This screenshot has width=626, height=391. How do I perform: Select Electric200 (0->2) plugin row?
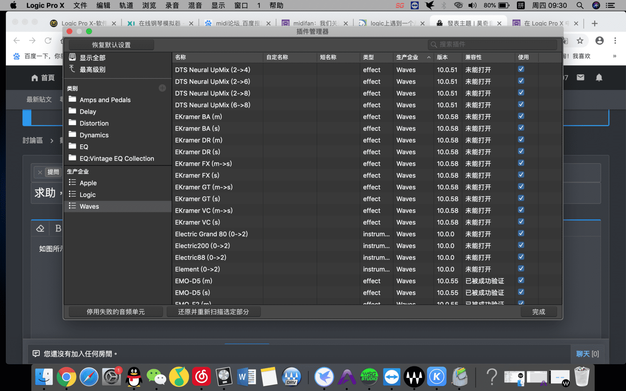[367, 246]
